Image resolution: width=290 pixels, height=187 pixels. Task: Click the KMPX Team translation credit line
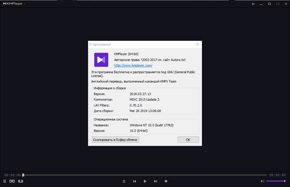coord(134,81)
